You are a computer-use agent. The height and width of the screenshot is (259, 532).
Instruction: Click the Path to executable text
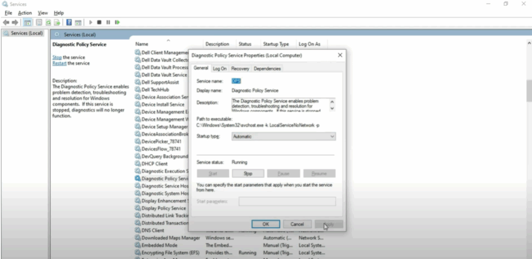[x=258, y=125]
